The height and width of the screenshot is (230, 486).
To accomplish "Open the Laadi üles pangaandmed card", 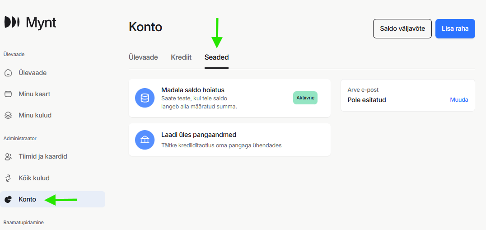I will [x=229, y=140].
